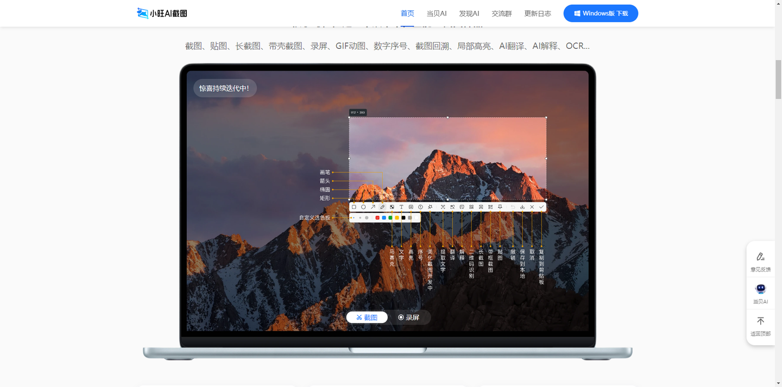
Task: Pick the red color swatch
Action: coord(377,218)
